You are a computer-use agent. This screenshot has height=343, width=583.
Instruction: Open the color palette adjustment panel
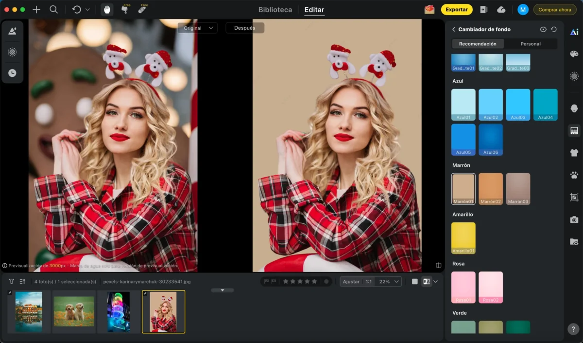point(574,54)
